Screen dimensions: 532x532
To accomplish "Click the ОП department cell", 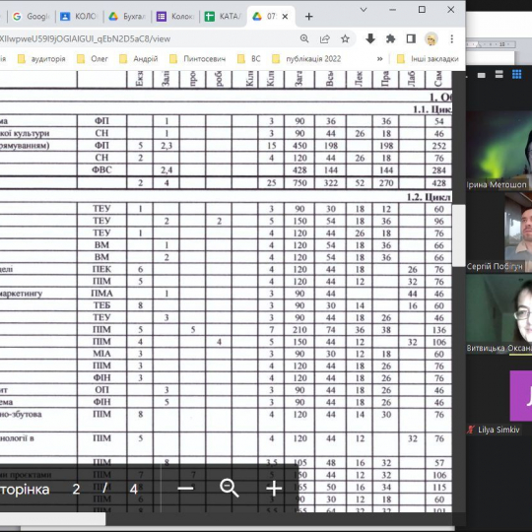I will 101,390.
